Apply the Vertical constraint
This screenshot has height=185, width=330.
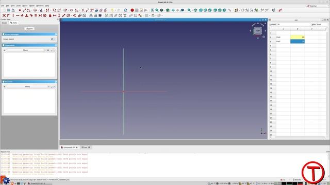coord(13,15)
